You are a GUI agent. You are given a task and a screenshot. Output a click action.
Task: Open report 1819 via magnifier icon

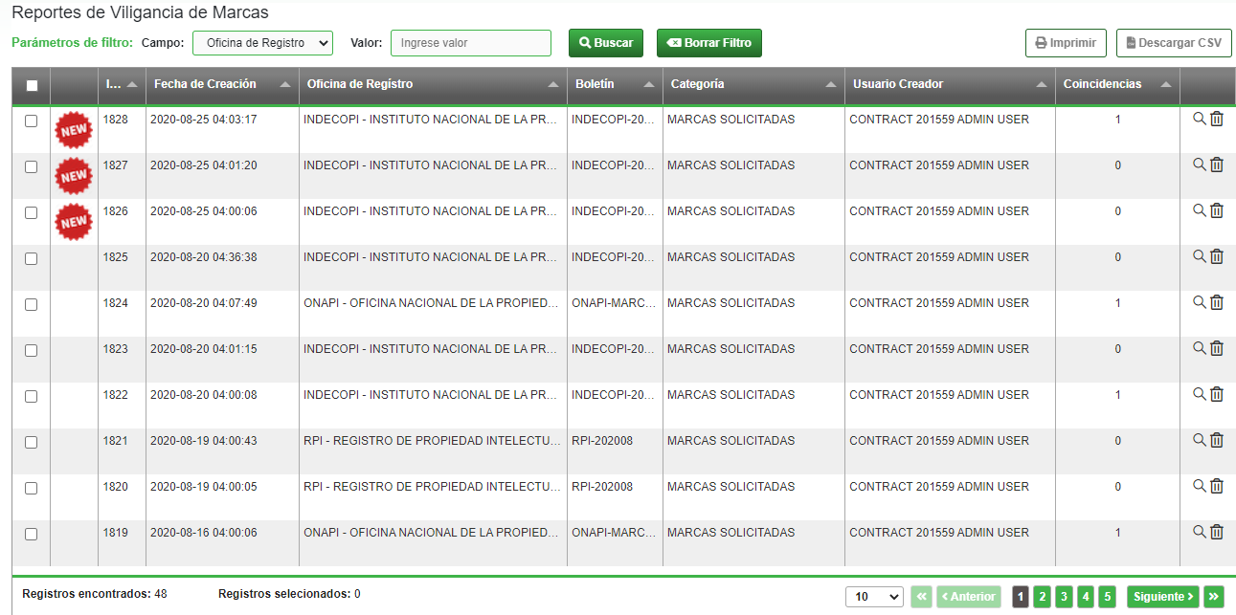[x=1199, y=532]
